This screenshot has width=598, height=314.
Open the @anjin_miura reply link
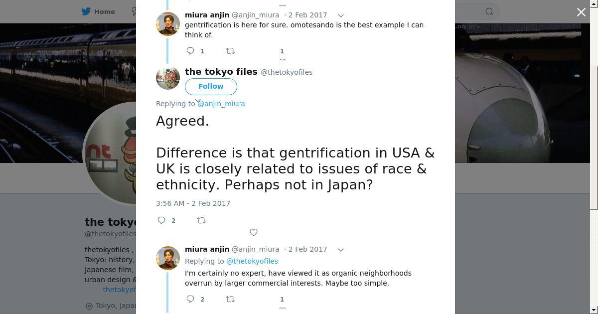click(x=221, y=104)
